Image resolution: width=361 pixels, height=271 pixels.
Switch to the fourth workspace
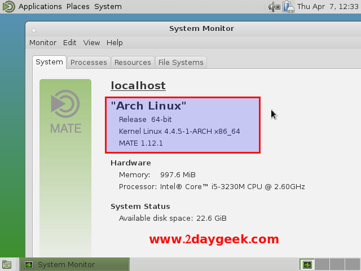click(353, 265)
